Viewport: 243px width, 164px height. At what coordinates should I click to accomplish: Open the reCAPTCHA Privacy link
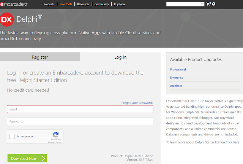click(x=51, y=142)
